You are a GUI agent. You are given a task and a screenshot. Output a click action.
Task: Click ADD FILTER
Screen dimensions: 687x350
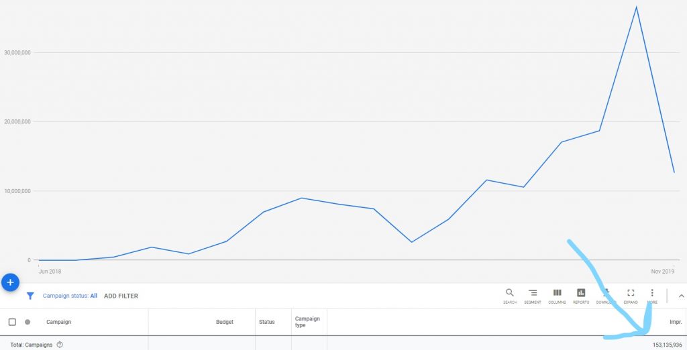pos(121,296)
